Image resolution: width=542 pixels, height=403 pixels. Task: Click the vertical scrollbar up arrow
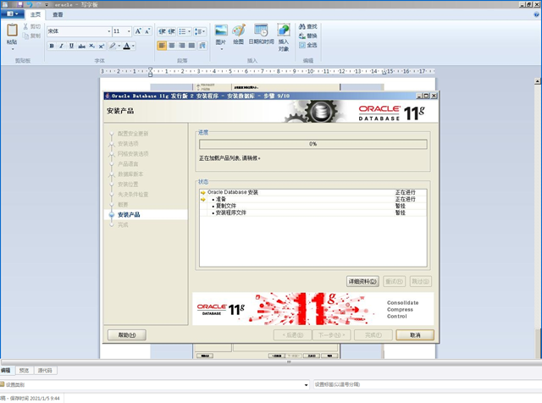coord(537,81)
